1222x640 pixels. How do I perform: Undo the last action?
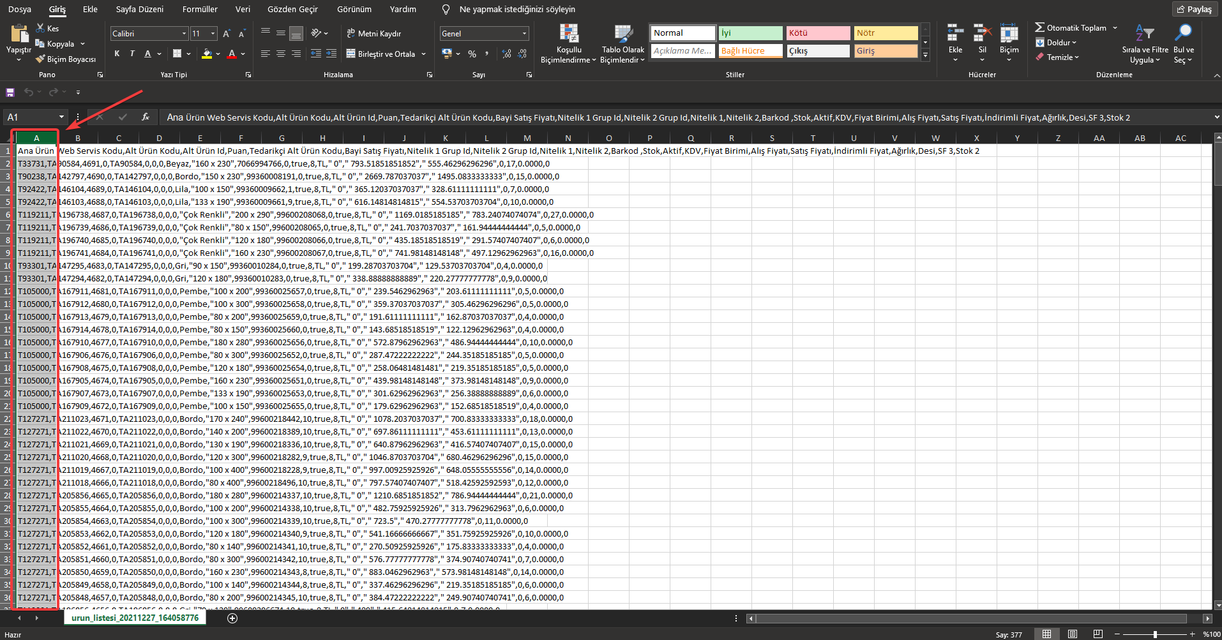click(29, 92)
